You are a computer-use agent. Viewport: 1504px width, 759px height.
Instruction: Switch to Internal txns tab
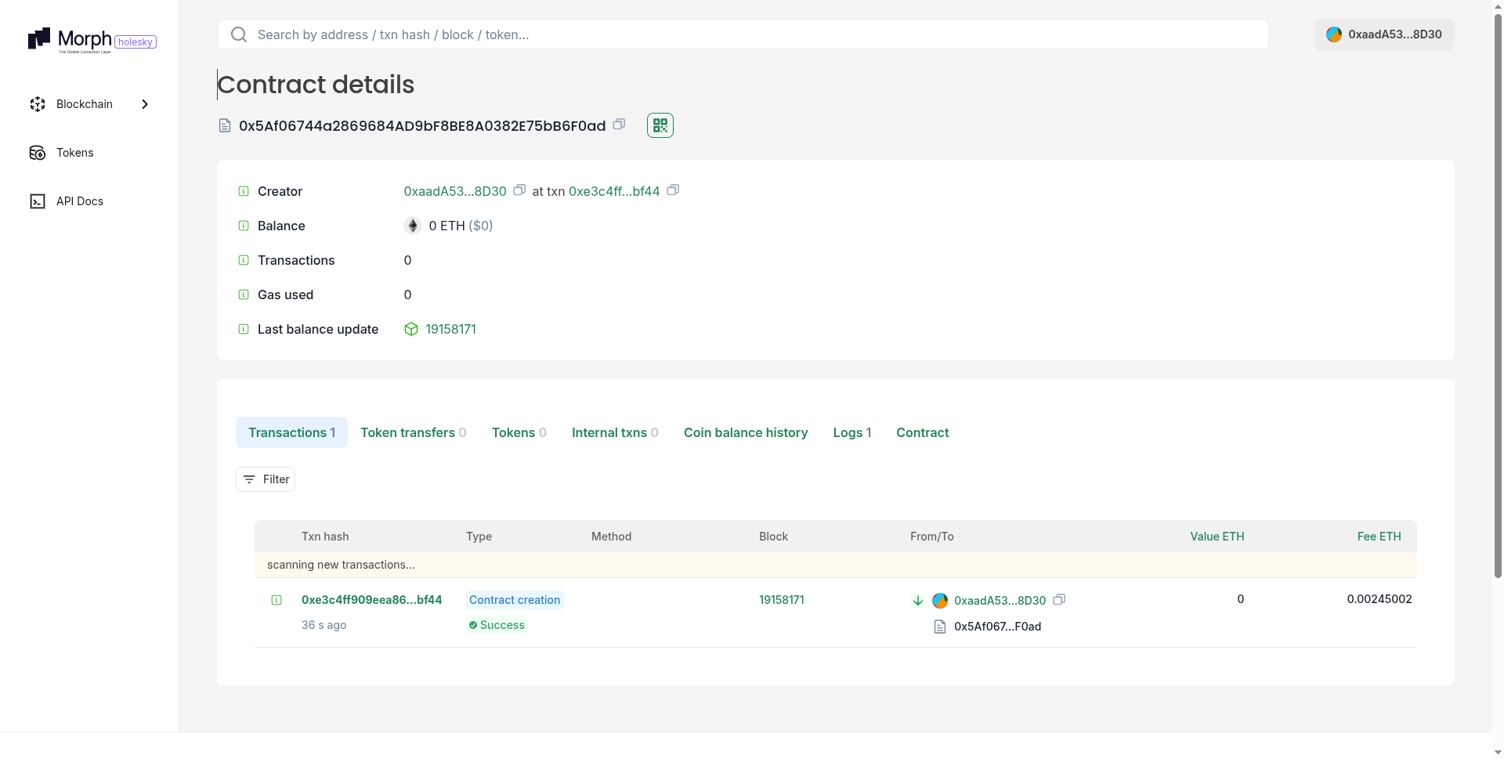pyautogui.click(x=615, y=432)
